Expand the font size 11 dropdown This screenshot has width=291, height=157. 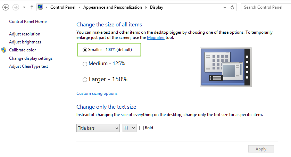[130, 128]
